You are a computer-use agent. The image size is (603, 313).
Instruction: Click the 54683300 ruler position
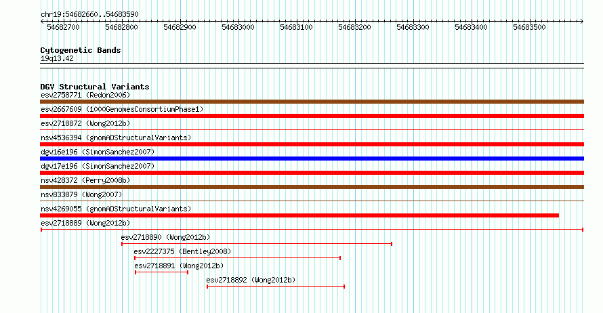[413, 27]
